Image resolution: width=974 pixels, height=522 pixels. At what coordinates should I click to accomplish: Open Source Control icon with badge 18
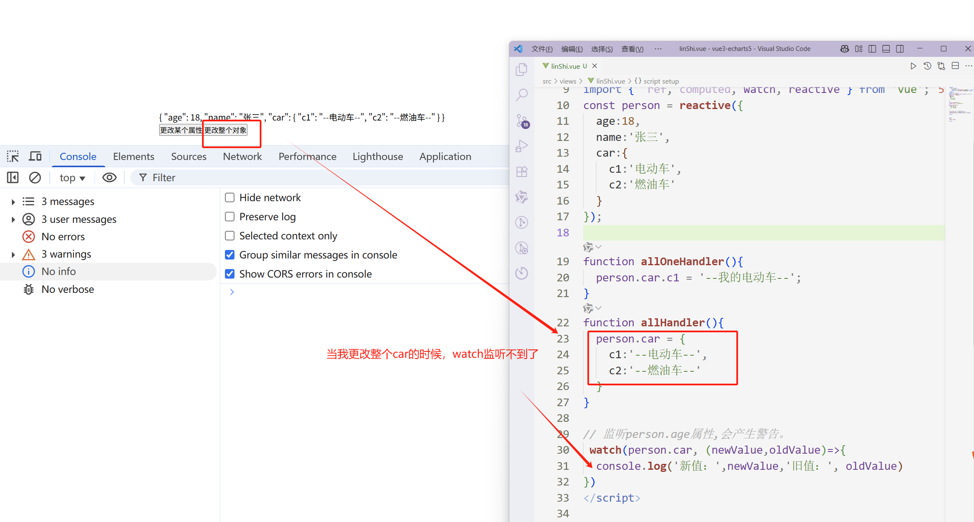tap(522, 121)
